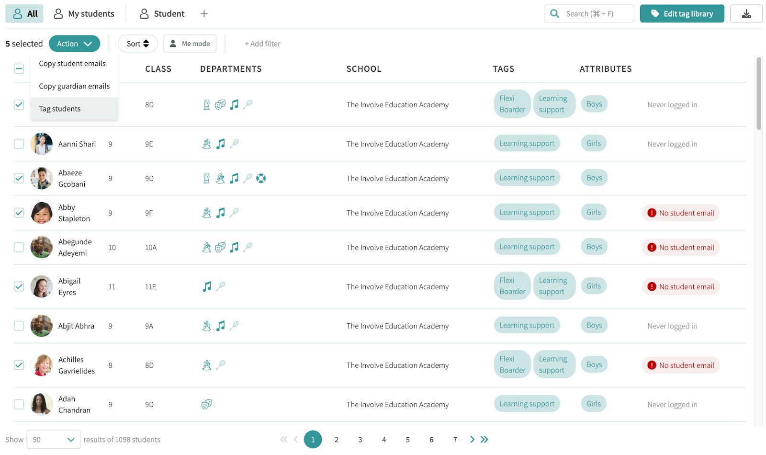Uncheck the checkbox for Abby Stapleton
766x455 pixels.
pyautogui.click(x=19, y=213)
